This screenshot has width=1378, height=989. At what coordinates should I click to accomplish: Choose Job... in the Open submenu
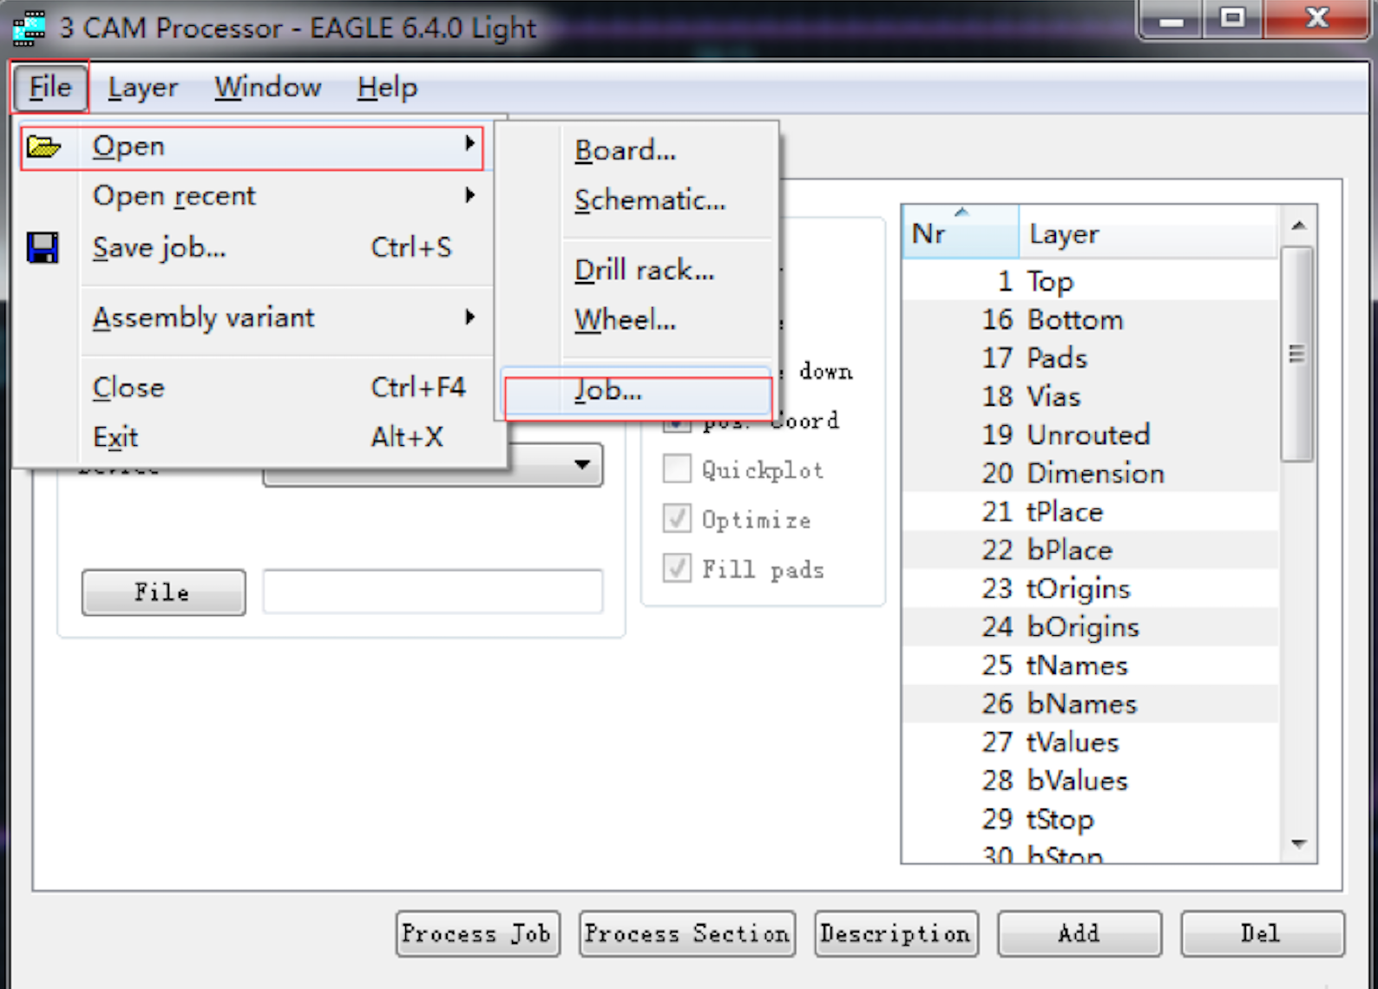point(638,392)
